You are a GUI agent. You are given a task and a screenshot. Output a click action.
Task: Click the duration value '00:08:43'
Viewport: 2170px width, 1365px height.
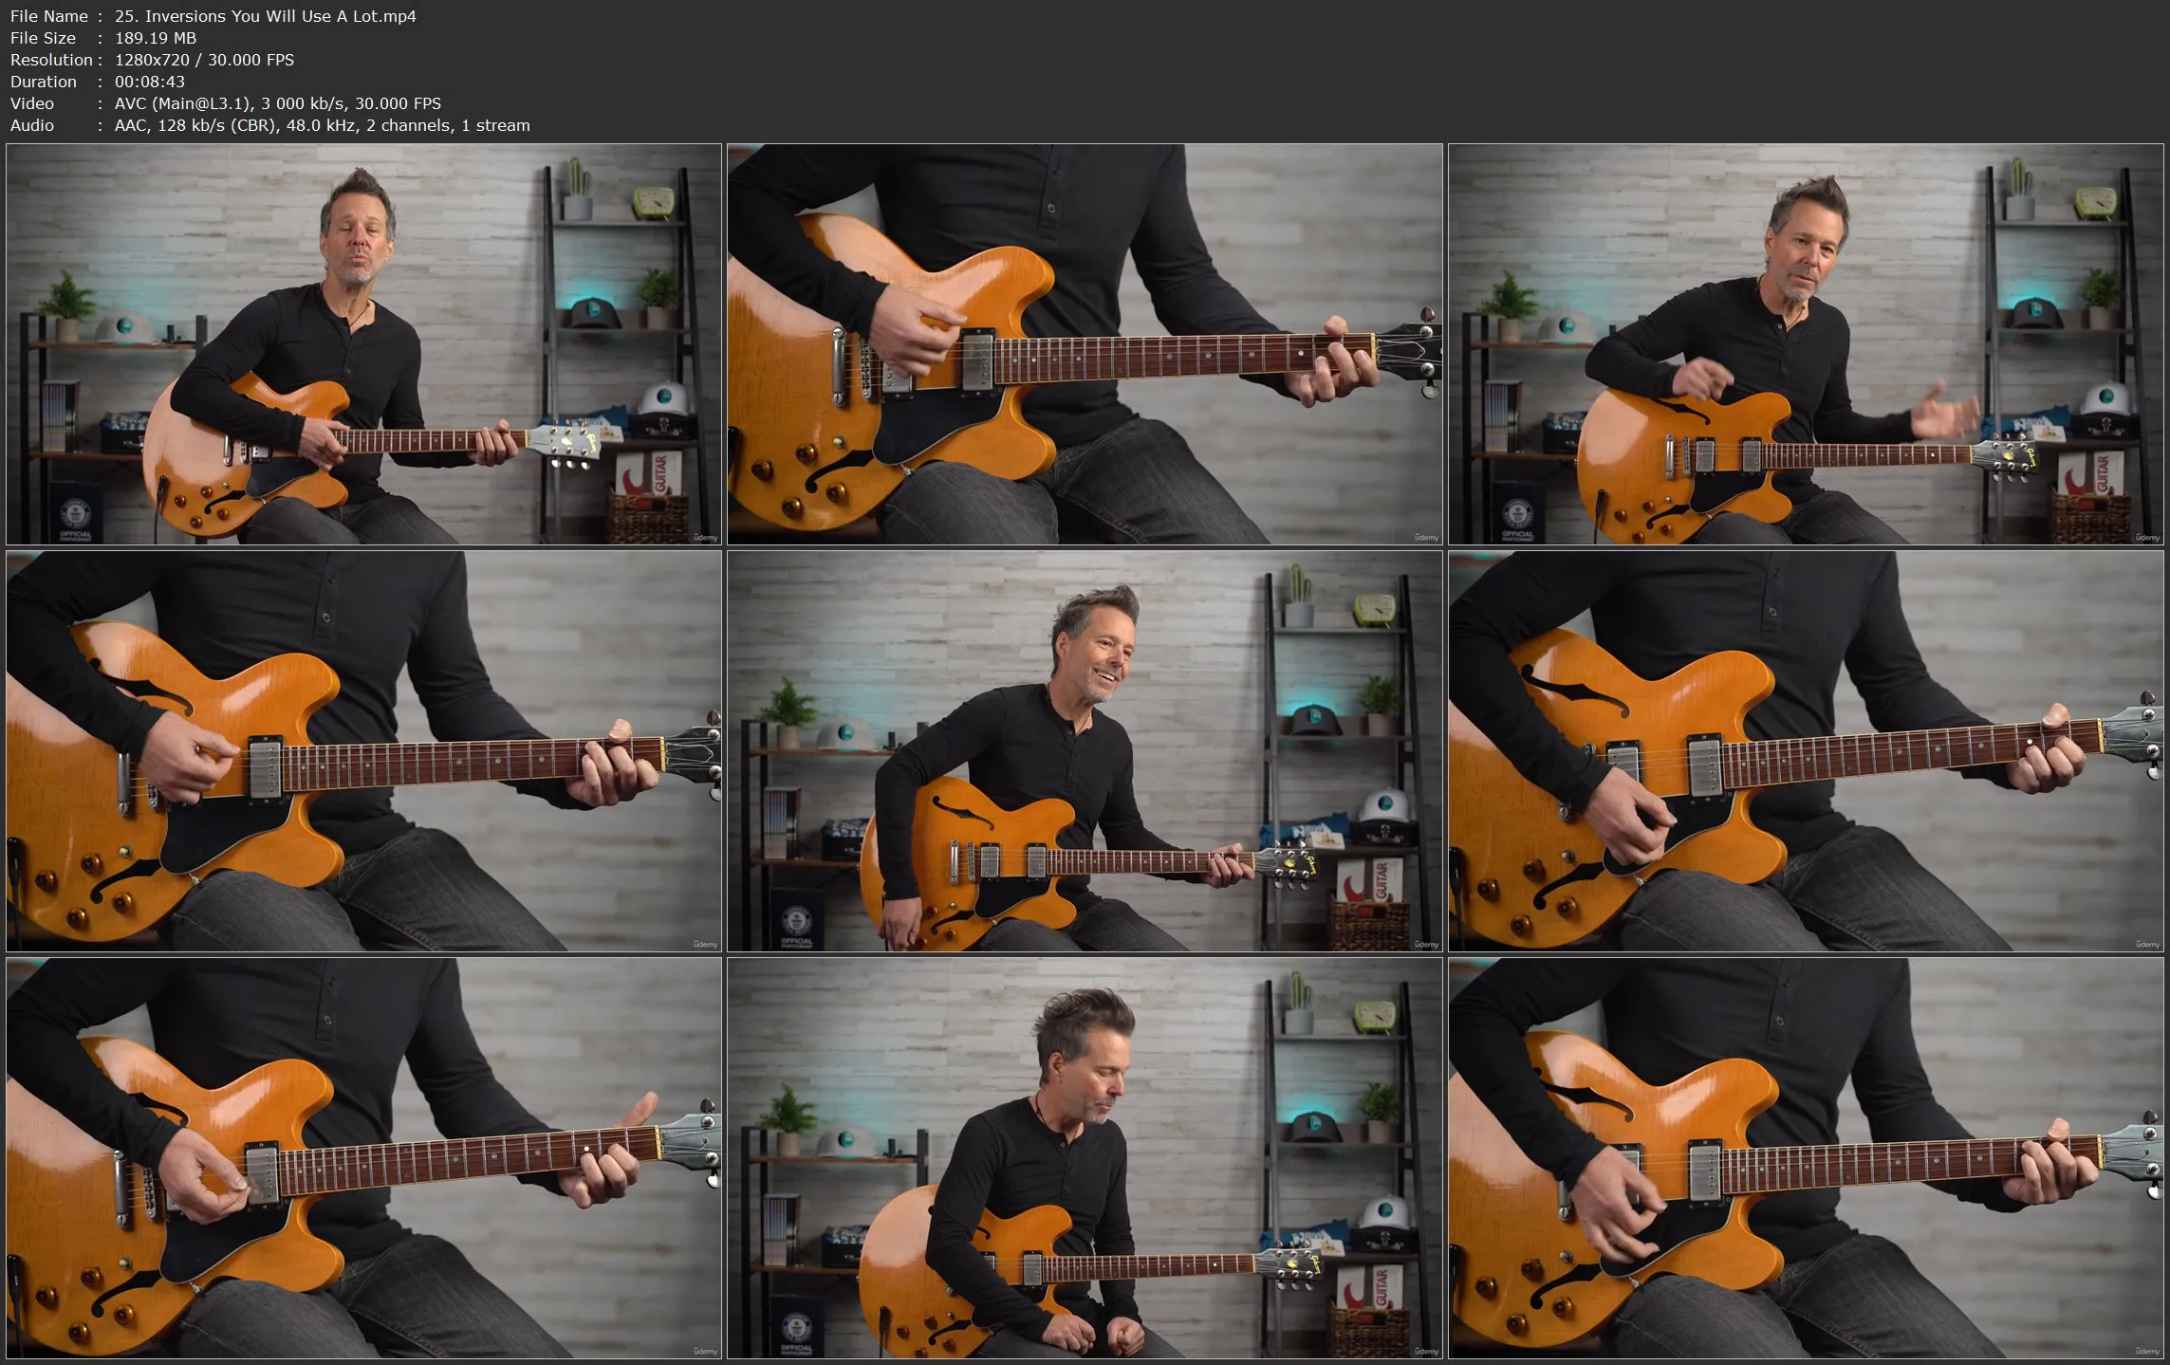click(x=150, y=82)
